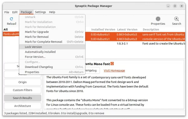Open the Settings menu
The height and width of the screenshot is (119, 188).
coord(40,12)
